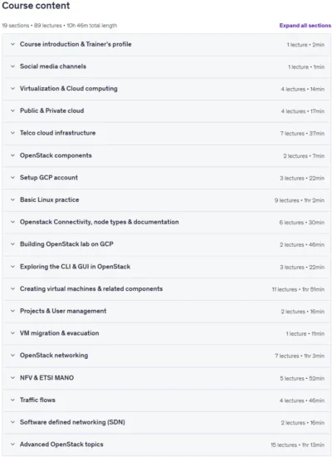Select Exploring the CLI & GUI in OpenStack
Image resolution: width=332 pixels, height=457 pixels.
(76, 267)
